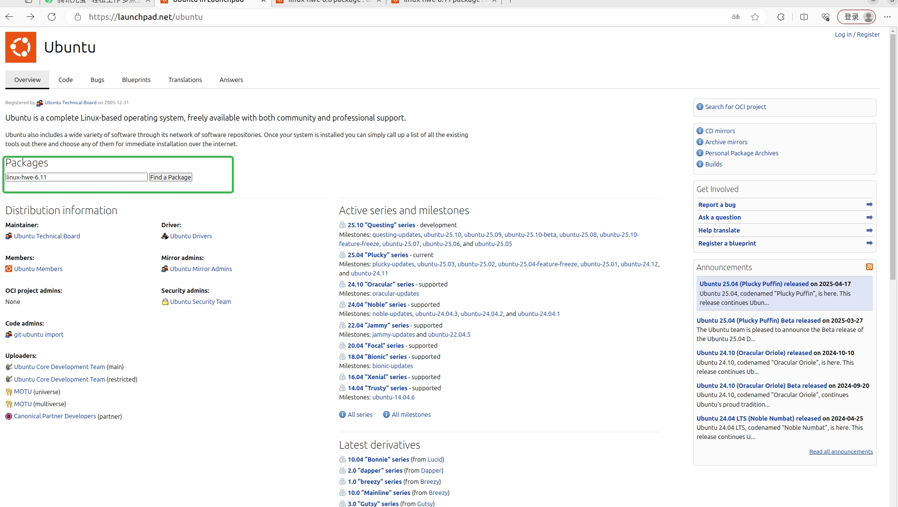Click the Announcements RSS feed icon

869,267
